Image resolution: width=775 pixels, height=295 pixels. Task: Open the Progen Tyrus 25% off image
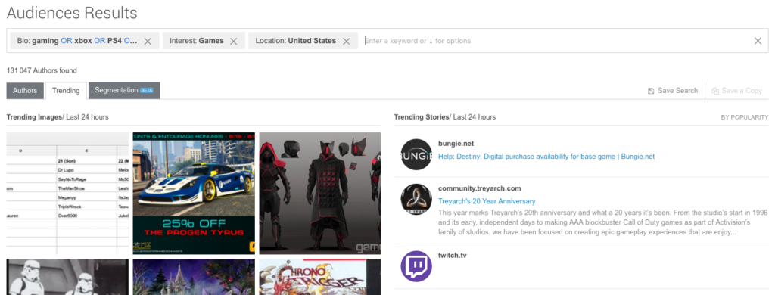[194, 193]
